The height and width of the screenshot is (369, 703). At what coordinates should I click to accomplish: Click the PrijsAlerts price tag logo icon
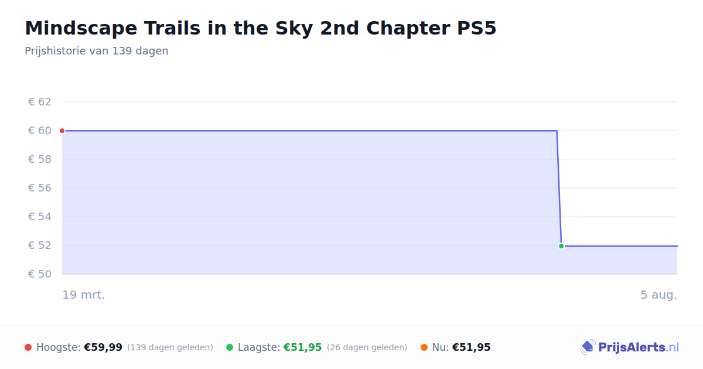[x=588, y=347]
